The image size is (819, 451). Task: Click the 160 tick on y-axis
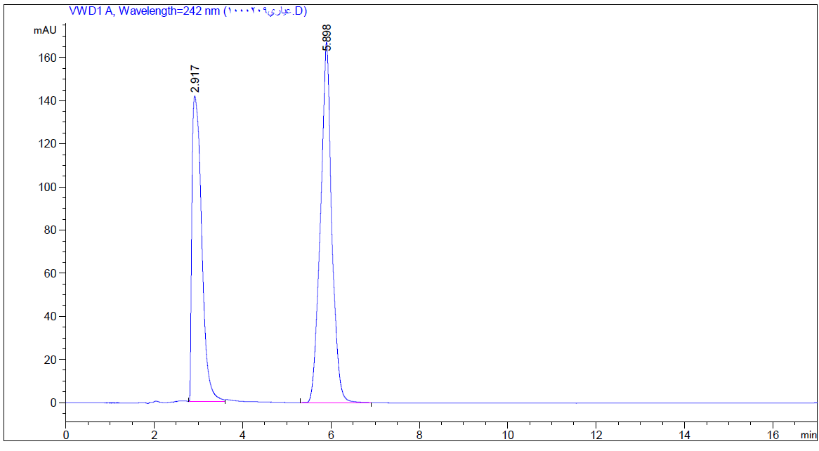pyautogui.click(x=46, y=57)
